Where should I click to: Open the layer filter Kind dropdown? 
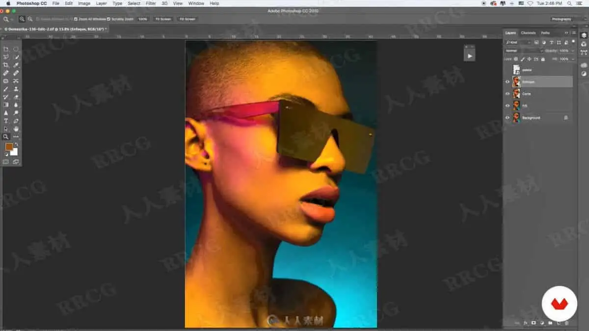click(x=518, y=42)
